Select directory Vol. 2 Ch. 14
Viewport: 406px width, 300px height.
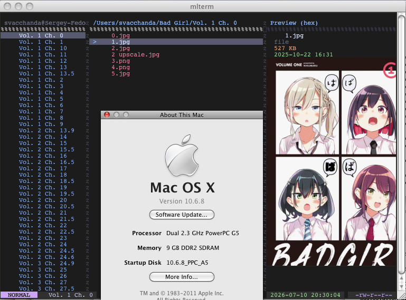coord(43,137)
